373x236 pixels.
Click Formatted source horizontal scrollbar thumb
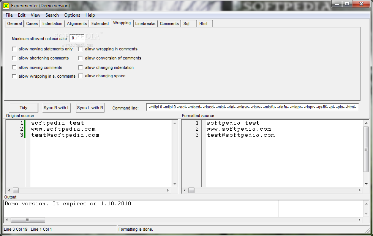point(191,190)
